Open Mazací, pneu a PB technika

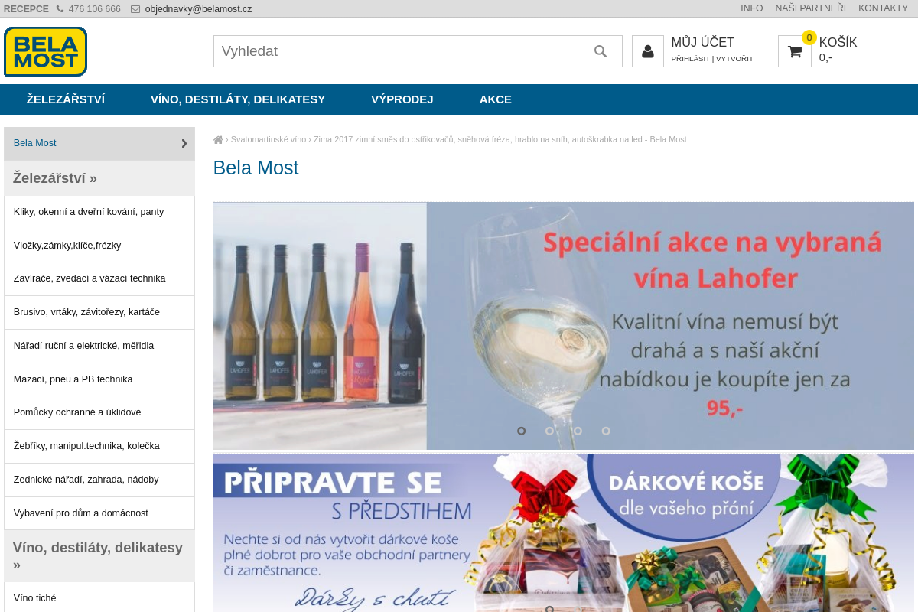99,379
